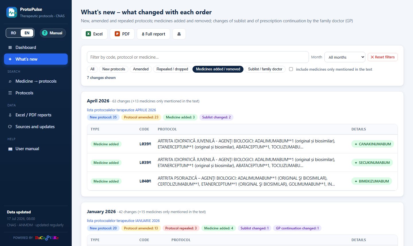Click the BIMEKIZUMABUM detail tag
The image size is (413, 246).
pyautogui.click(x=372, y=181)
